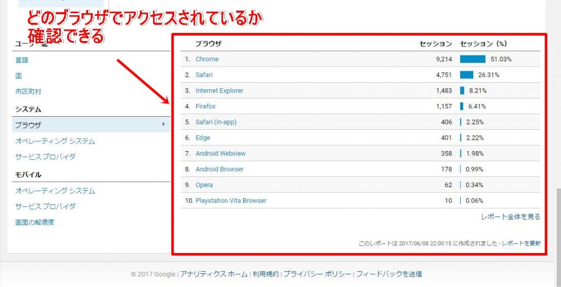Open the Opera row link
This screenshot has width=561, height=287.
(204, 185)
